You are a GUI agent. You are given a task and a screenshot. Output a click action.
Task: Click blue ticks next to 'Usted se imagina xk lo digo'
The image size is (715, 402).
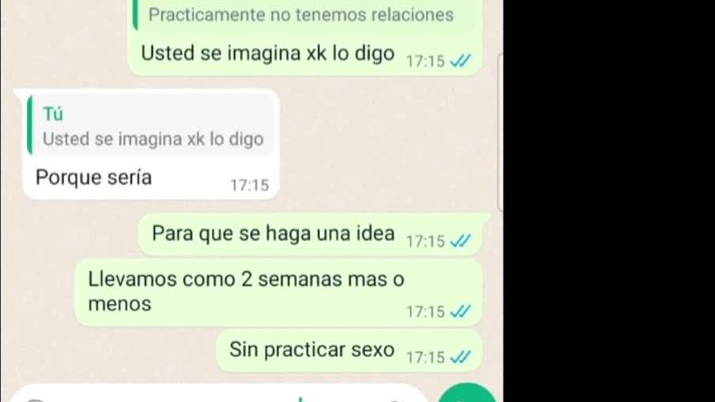tap(460, 61)
